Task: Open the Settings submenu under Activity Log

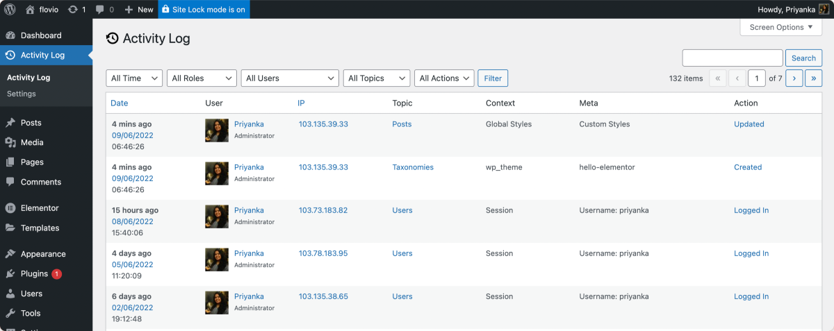Action: pyautogui.click(x=22, y=94)
